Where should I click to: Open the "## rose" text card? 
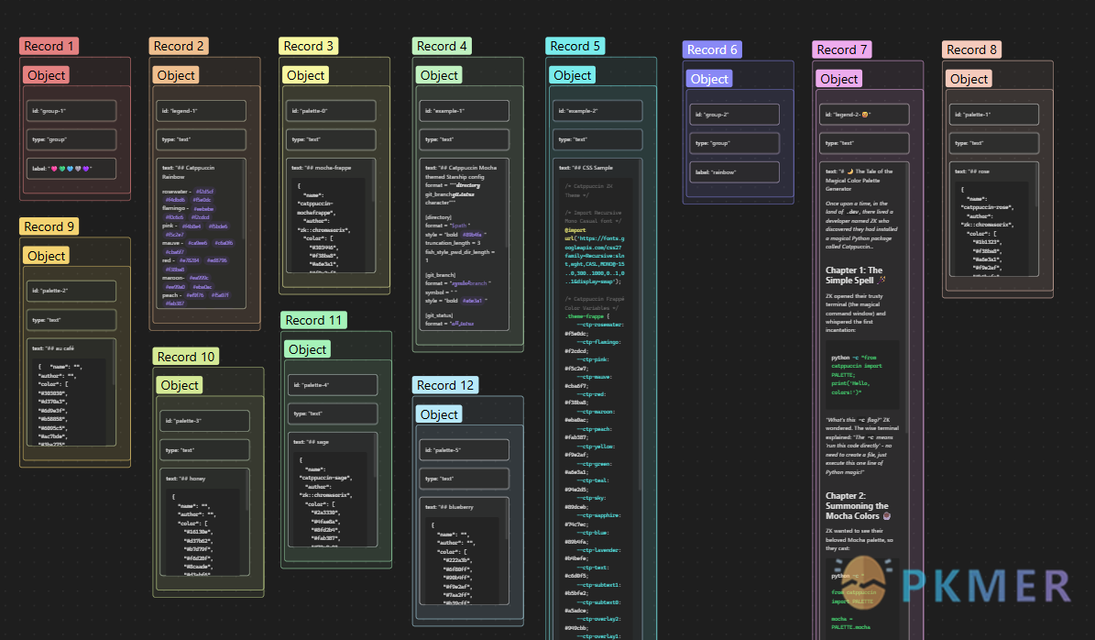(x=994, y=219)
